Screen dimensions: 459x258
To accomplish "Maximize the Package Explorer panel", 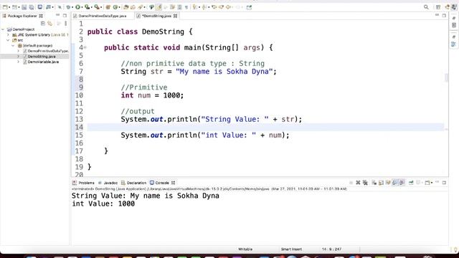I will (65, 16).
